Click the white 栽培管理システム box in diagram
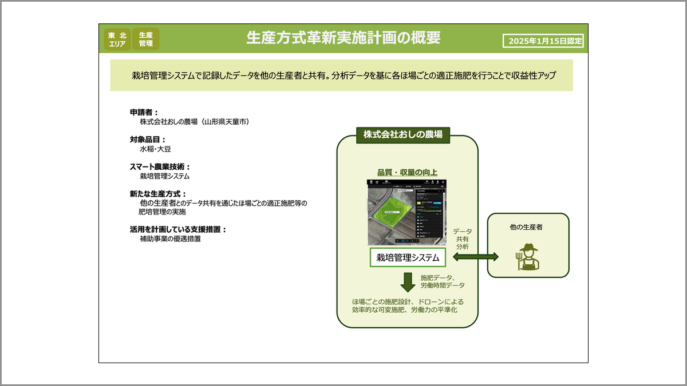Image resolution: width=687 pixels, height=386 pixels. point(408,258)
